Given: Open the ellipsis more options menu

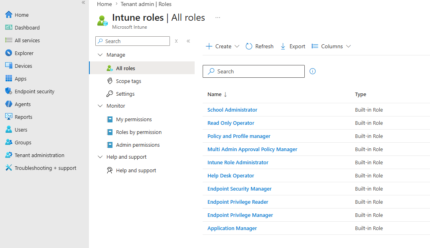Looking at the screenshot, I should 218,18.
